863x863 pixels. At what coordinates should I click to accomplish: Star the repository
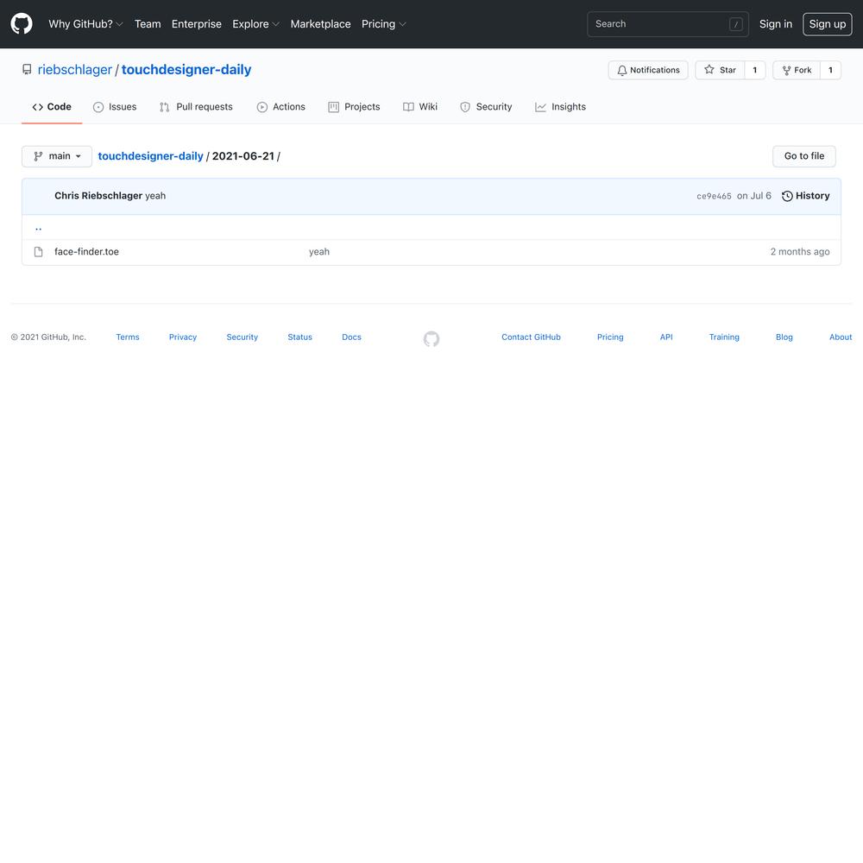click(720, 70)
